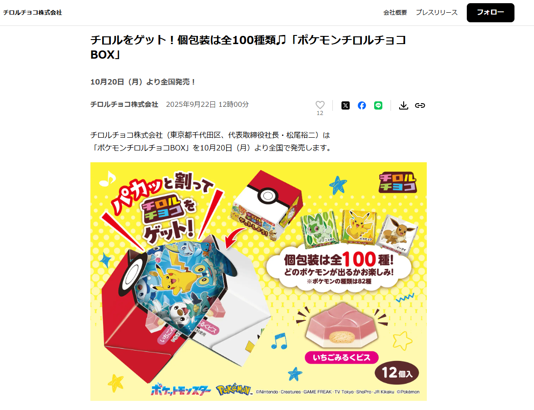534x410 pixels.
Task: Click the Pokémon logo at the banner bottom
Action: [x=234, y=390]
